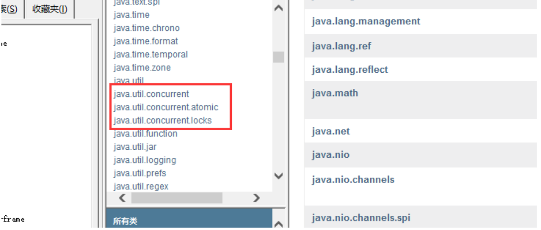Click the vertical scrollbar thumb in package list

(x=279, y=57)
